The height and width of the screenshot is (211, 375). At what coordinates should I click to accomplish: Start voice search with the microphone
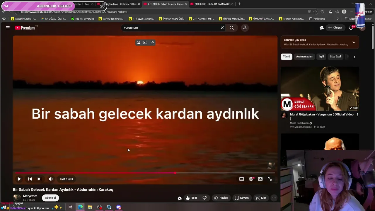[245, 28]
